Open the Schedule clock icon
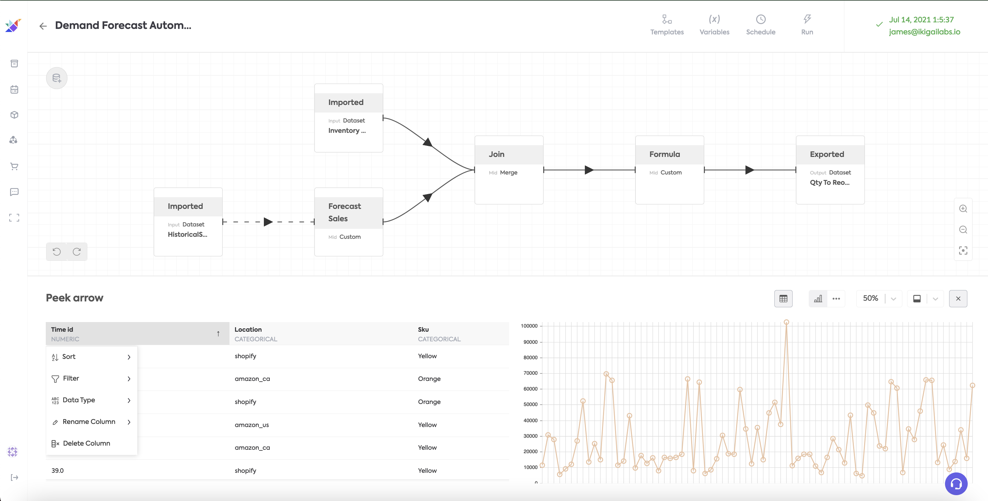Viewport: 988px width, 501px height. [x=760, y=24]
